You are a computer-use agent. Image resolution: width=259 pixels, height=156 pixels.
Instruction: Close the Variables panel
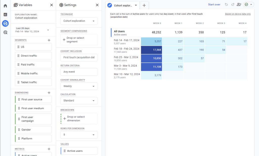click(52, 5)
